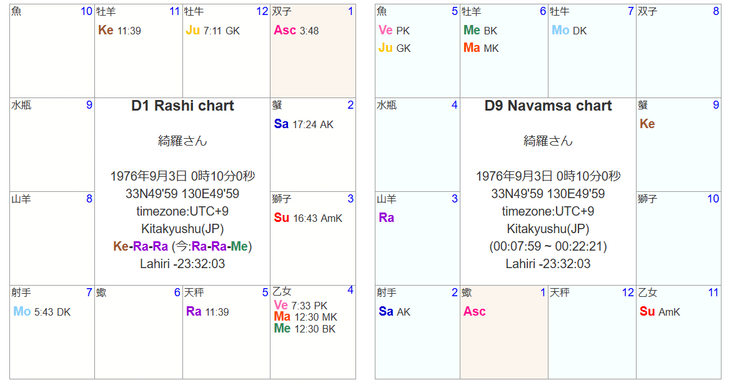Screen dimensions: 729x380
Task: Select the Asc label in the D9 chart
Action: [475, 311]
